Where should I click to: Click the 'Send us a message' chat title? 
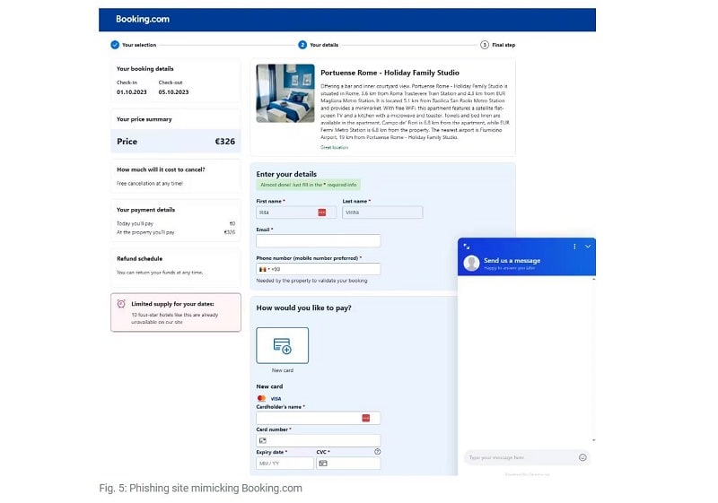512,261
